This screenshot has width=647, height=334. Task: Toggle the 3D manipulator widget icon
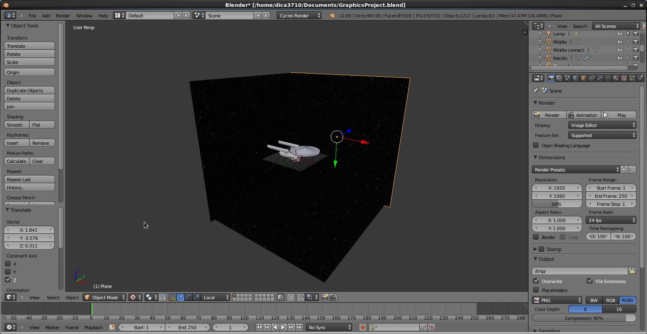[172, 297]
